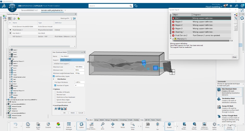Select the Zoom Area tool
Viewport: 245px width, 131px height.
pyautogui.click(x=133, y=126)
